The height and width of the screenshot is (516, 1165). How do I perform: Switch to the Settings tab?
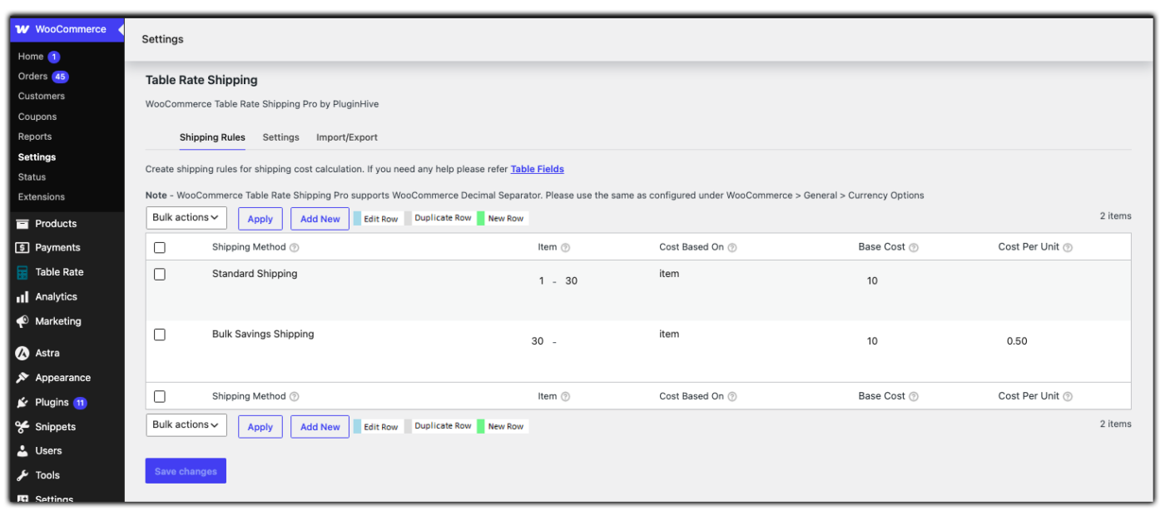(280, 137)
